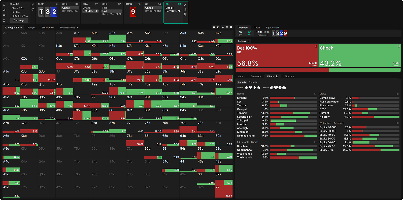Select the grid view icon above the hand matrix
The image size is (403, 200).
point(227,27)
